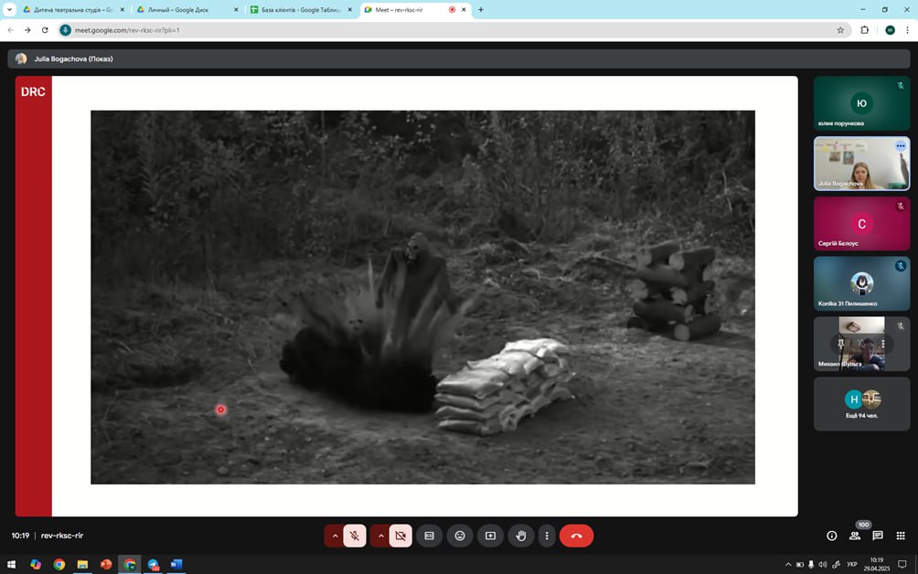The width and height of the screenshot is (918, 574).
Task: Open the meeting details info icon
Action: tap(831, 536)
